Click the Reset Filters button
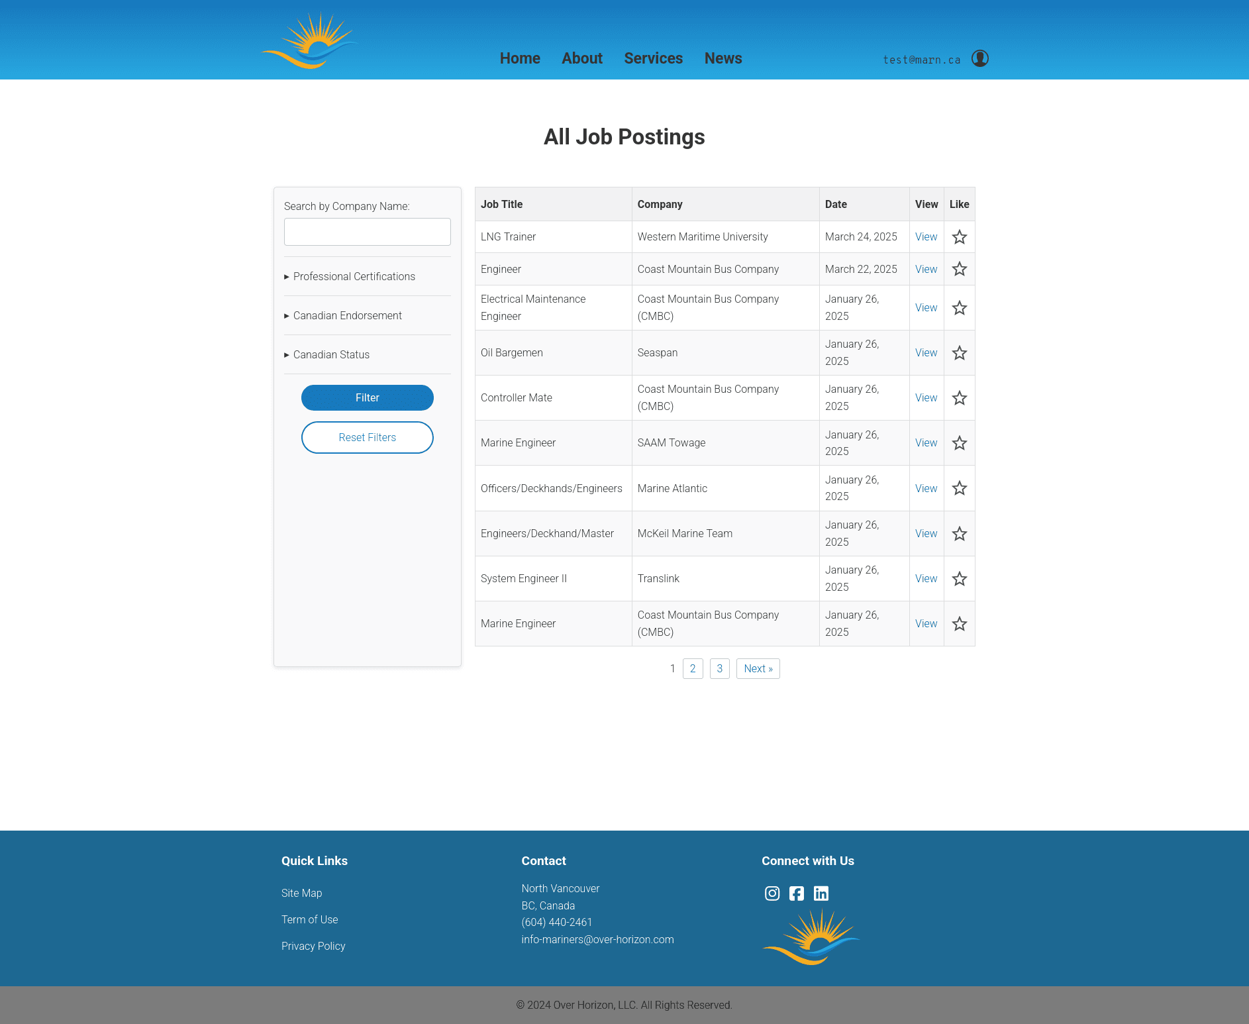Image resolution: width=1249 pixels, height=1024 pixels. [x=368, y=437]
